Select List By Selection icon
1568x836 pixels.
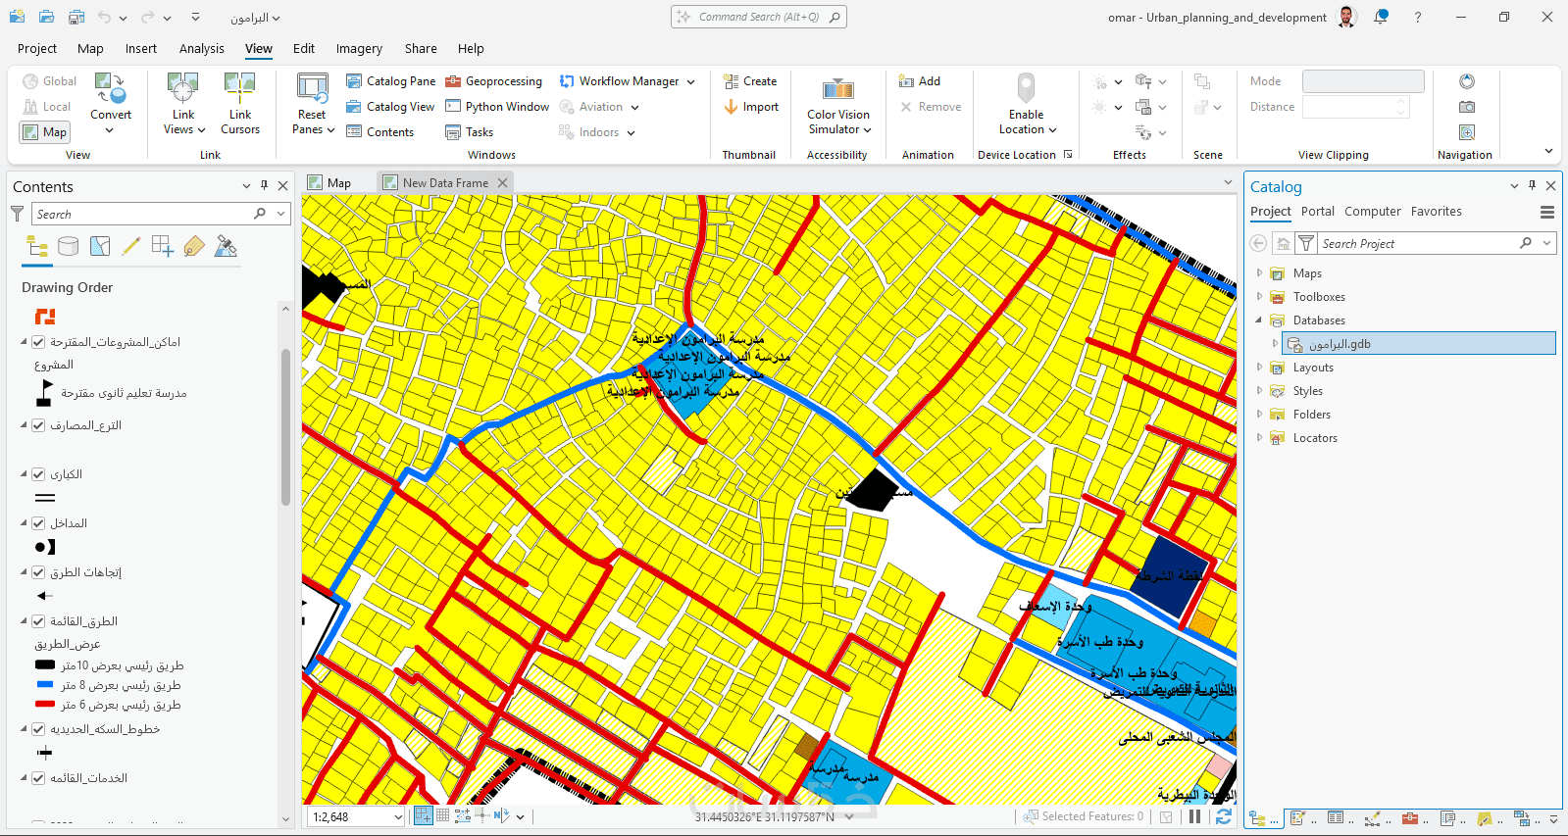(100, 246)
